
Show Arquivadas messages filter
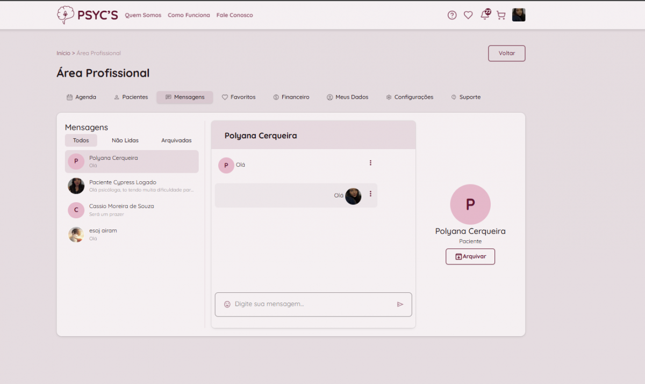coord(176,141)
